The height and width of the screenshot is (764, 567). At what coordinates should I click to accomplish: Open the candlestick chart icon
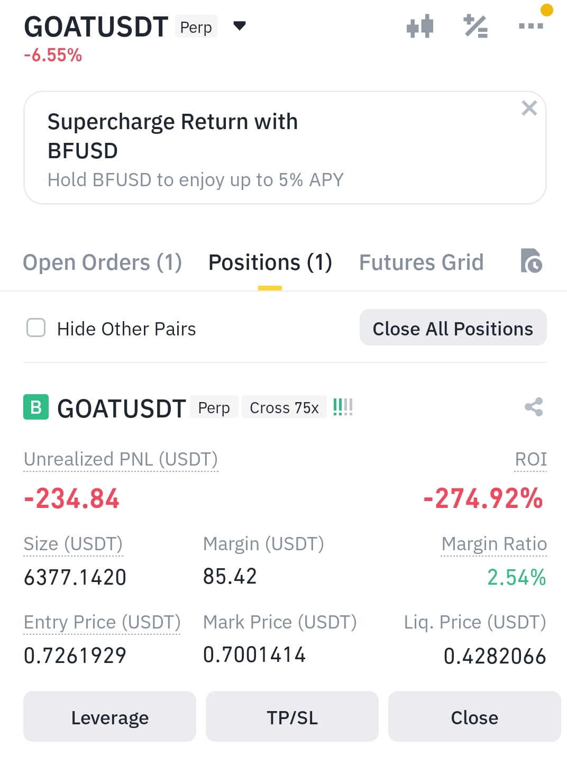[420, 26]
